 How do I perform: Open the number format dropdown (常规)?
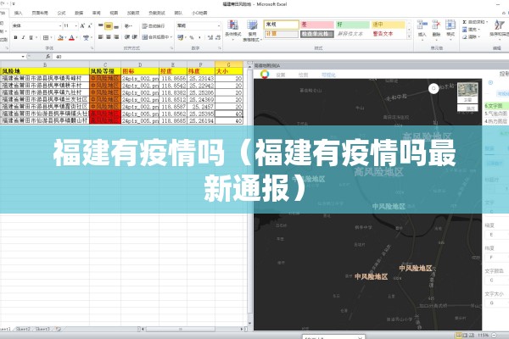coord(219,25)
